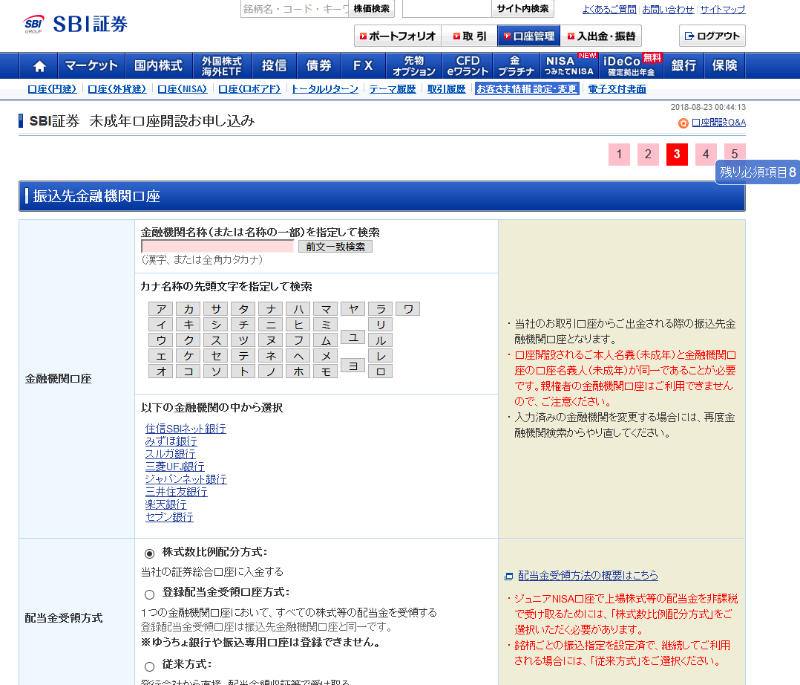The width and height of the screenshot is (800, 685).
Task: Focus the site search input field
Action: point(447,9)
